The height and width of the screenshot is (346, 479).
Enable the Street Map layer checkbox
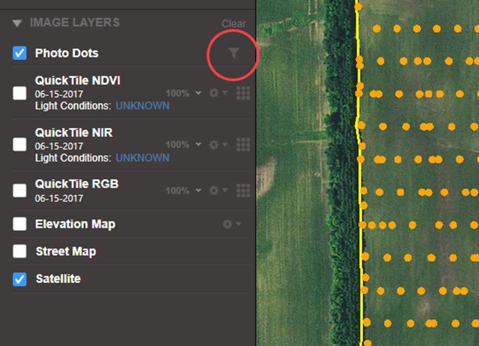20,252
